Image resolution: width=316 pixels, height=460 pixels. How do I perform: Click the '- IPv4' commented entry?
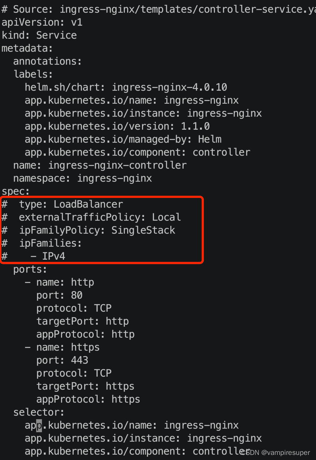click(33, 256)
